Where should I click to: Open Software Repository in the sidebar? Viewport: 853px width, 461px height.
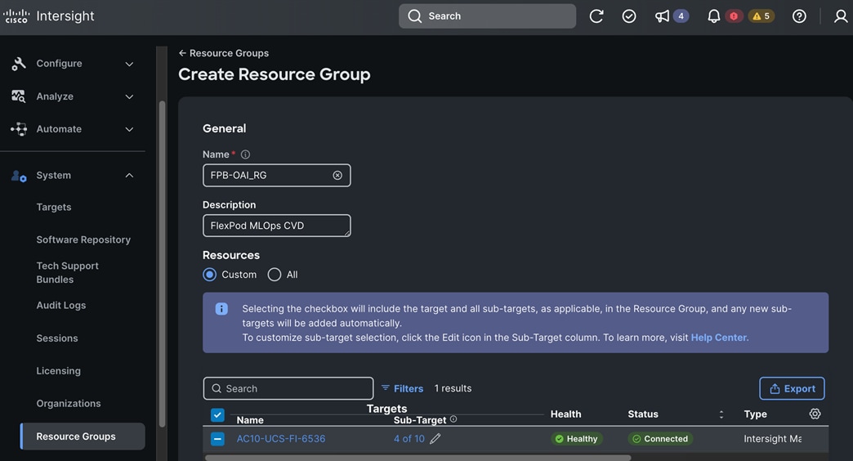pyautogui.click(x=83, y=239)
